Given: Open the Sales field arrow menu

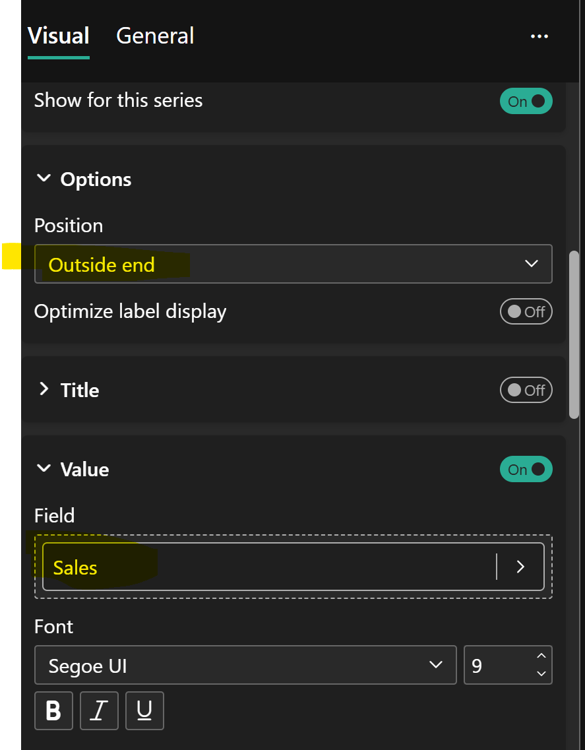Looking at the screenshot, I should (x=520, y=567).
